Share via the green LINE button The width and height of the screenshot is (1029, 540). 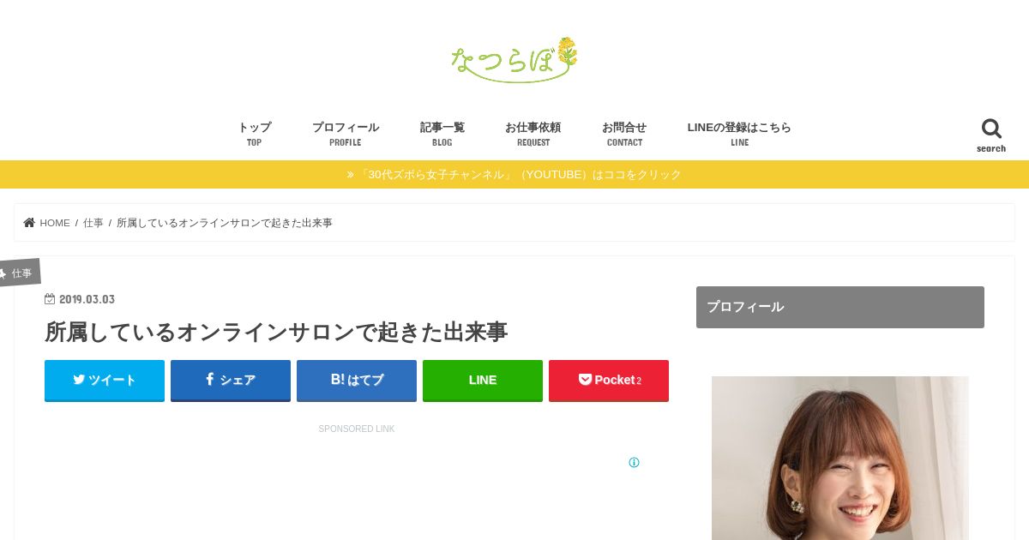(x=483, y=381)
